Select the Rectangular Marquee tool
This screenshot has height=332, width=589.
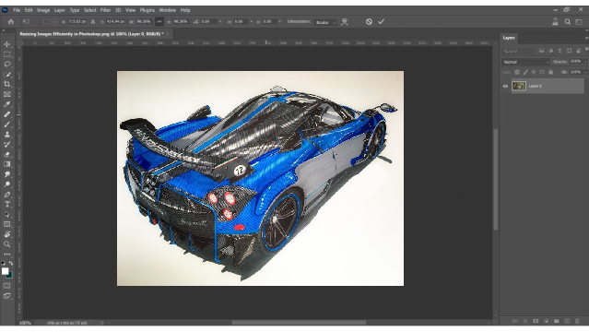pos(7,54)
